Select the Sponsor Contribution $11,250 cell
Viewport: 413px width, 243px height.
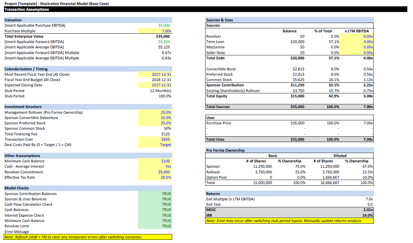(x=297, y=85)
